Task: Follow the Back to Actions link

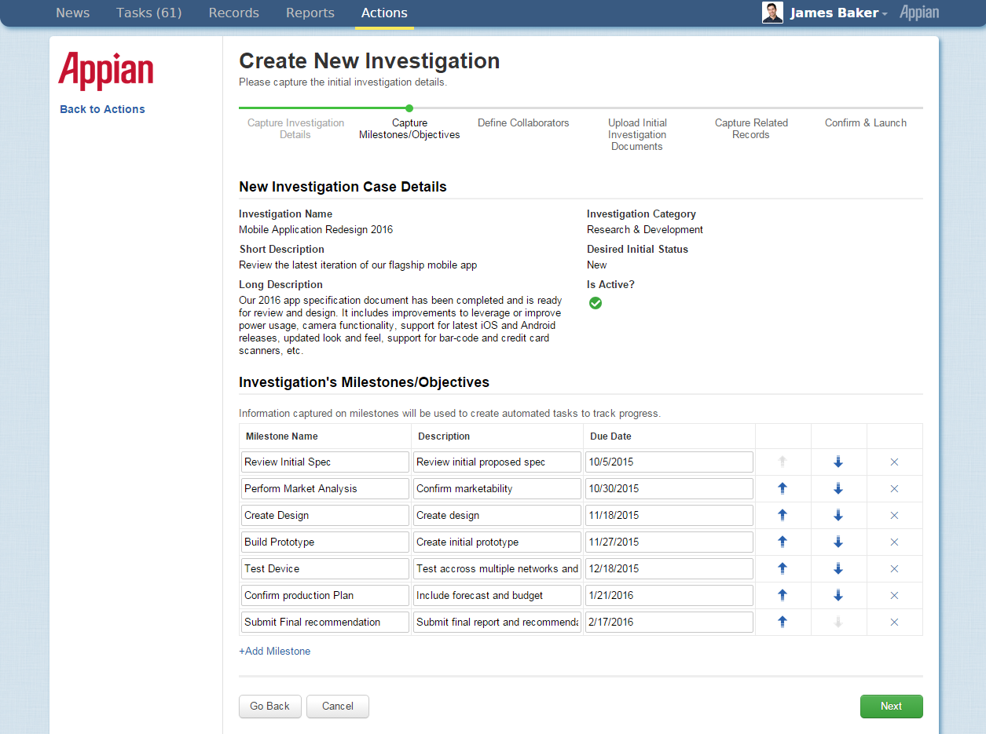Action: [102, 109]
